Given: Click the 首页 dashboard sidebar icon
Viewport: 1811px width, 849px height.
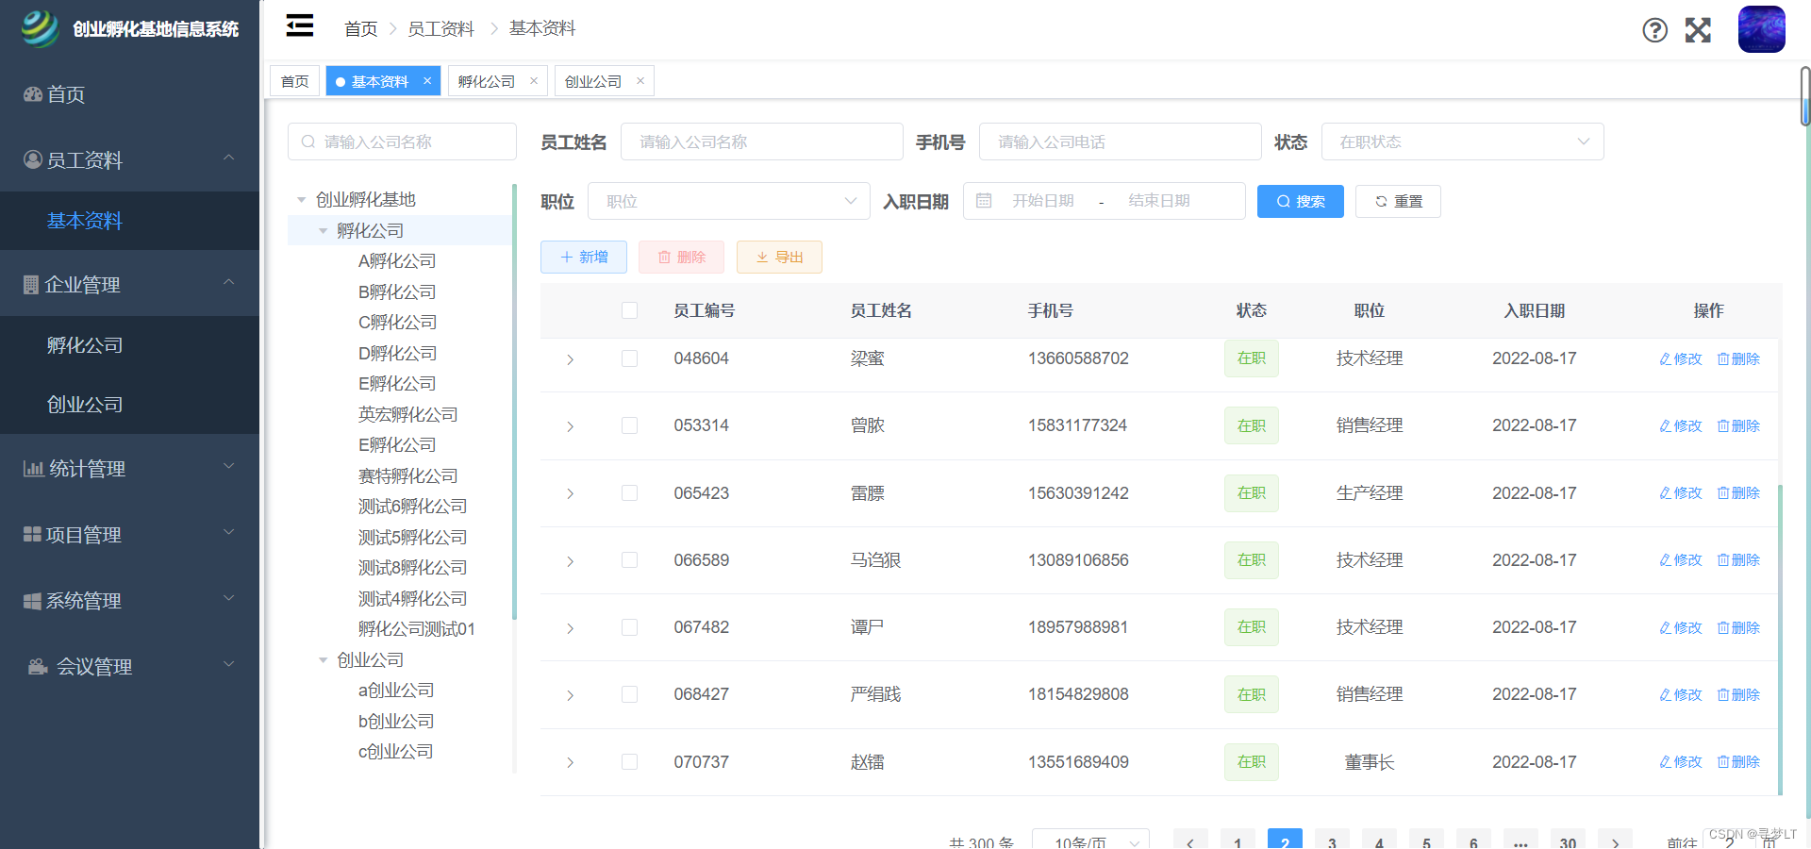Looking at the screenshot, I should click(33, 94).
